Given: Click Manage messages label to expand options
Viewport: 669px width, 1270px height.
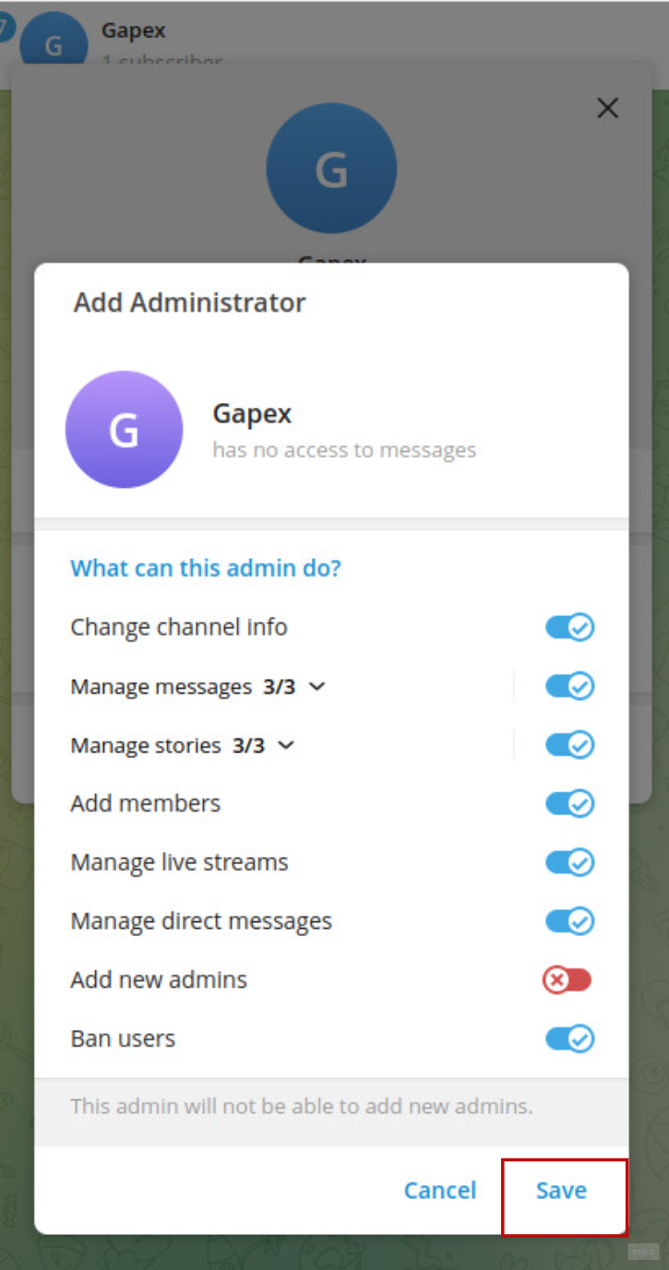Looking at the screenshot, I should 161,687.
